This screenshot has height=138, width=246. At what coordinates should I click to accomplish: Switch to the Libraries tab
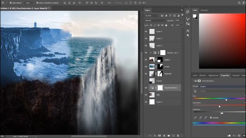203,76
